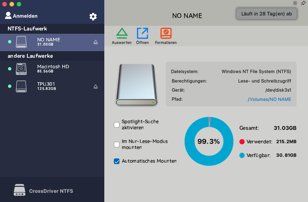This screenshot has width=308, height=202.
Task: Click the blue Verfügbar legend dot
Action: 242,155
